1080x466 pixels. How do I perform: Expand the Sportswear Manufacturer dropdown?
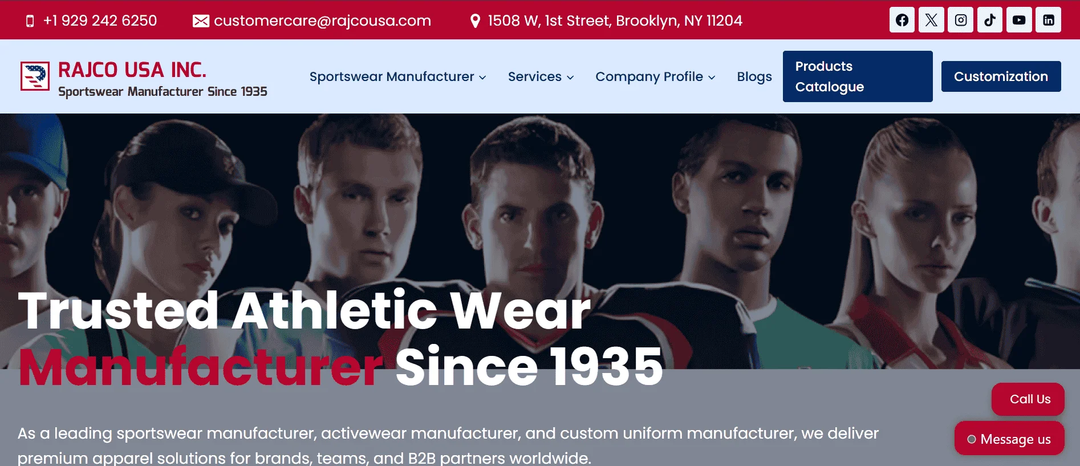(398, 76)
